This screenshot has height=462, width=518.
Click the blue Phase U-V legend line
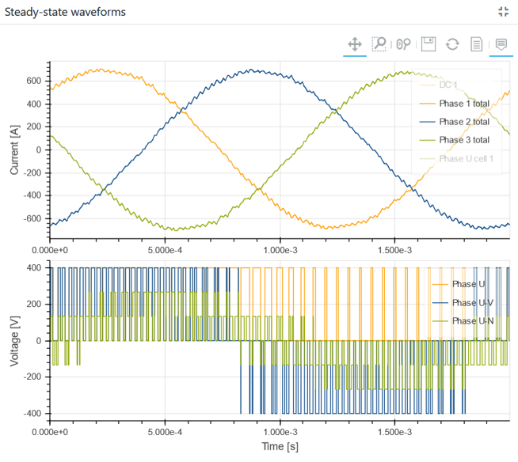pyautogui.click(x=440, y=302)
